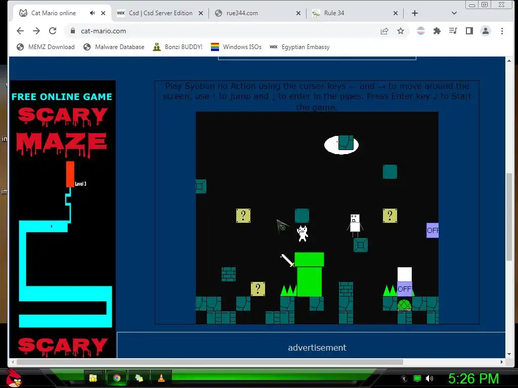518x388 pixels.
Task: Close the rue344.com tab
Action: tap(298, 13)
